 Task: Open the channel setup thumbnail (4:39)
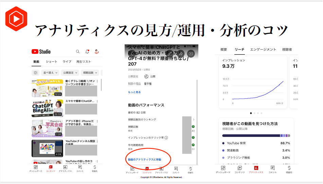pos(47,148)
